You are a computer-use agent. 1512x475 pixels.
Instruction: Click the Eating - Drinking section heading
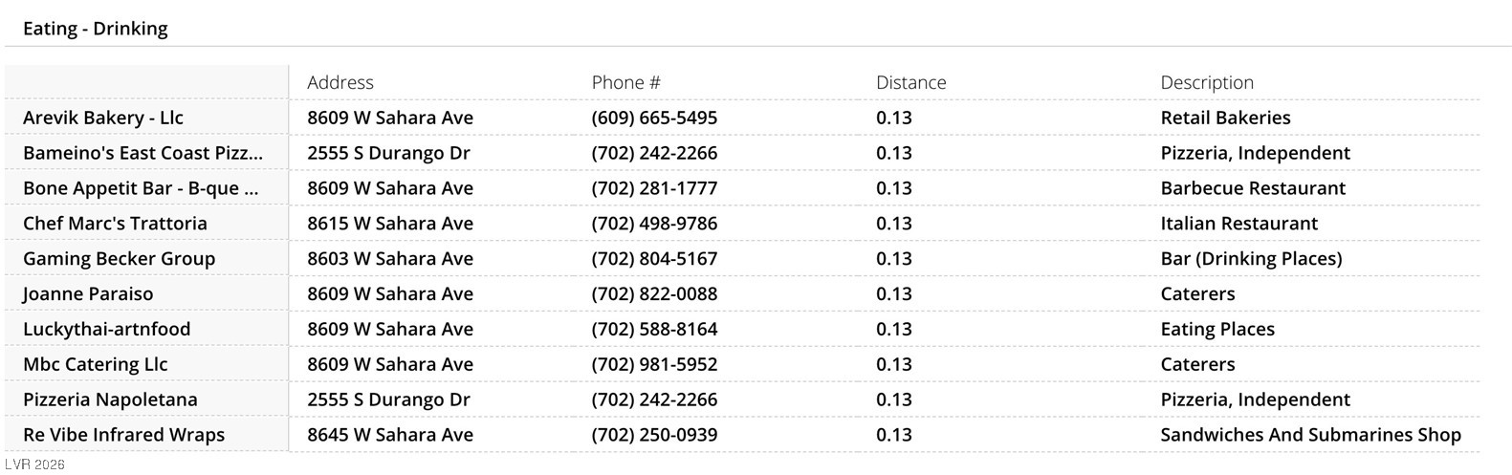coord(96,29)
